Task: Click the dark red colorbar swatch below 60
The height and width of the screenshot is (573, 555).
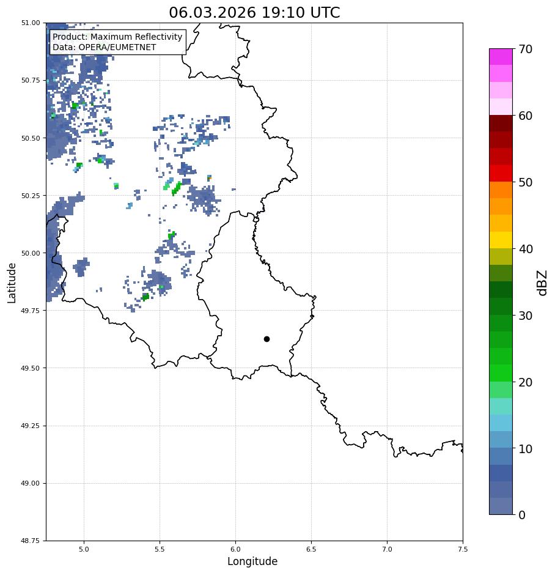Action: tap(501, 123)
